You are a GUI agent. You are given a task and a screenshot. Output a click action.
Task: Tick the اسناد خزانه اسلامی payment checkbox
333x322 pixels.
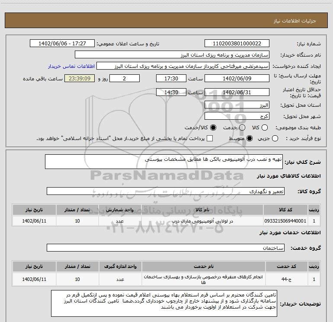(210, 139)
